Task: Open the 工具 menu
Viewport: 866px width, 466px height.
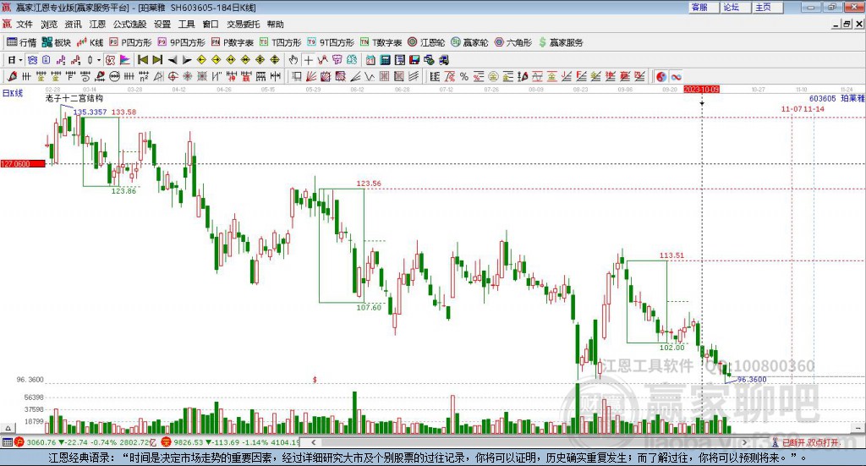Action: [x=186, y=25]
